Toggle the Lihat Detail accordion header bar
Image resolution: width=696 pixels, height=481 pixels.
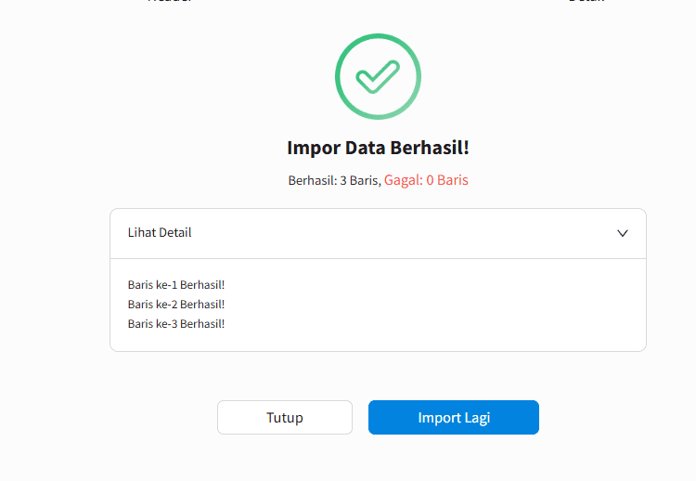coord(378,234)
